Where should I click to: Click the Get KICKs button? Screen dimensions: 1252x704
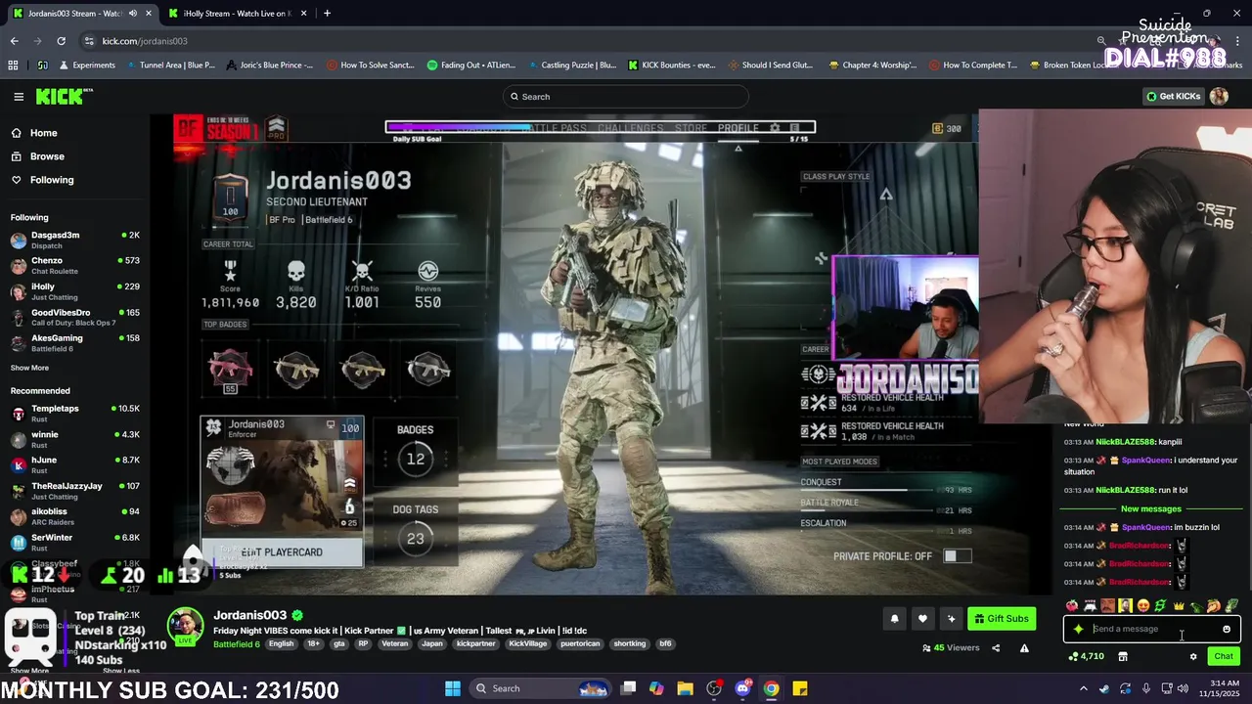[1173, 96]
